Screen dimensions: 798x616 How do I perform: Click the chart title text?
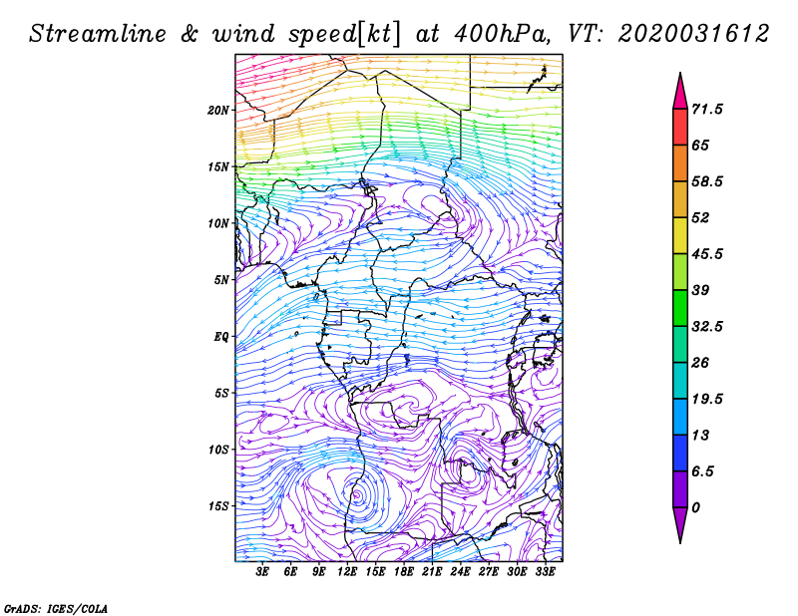click(399, 33)
